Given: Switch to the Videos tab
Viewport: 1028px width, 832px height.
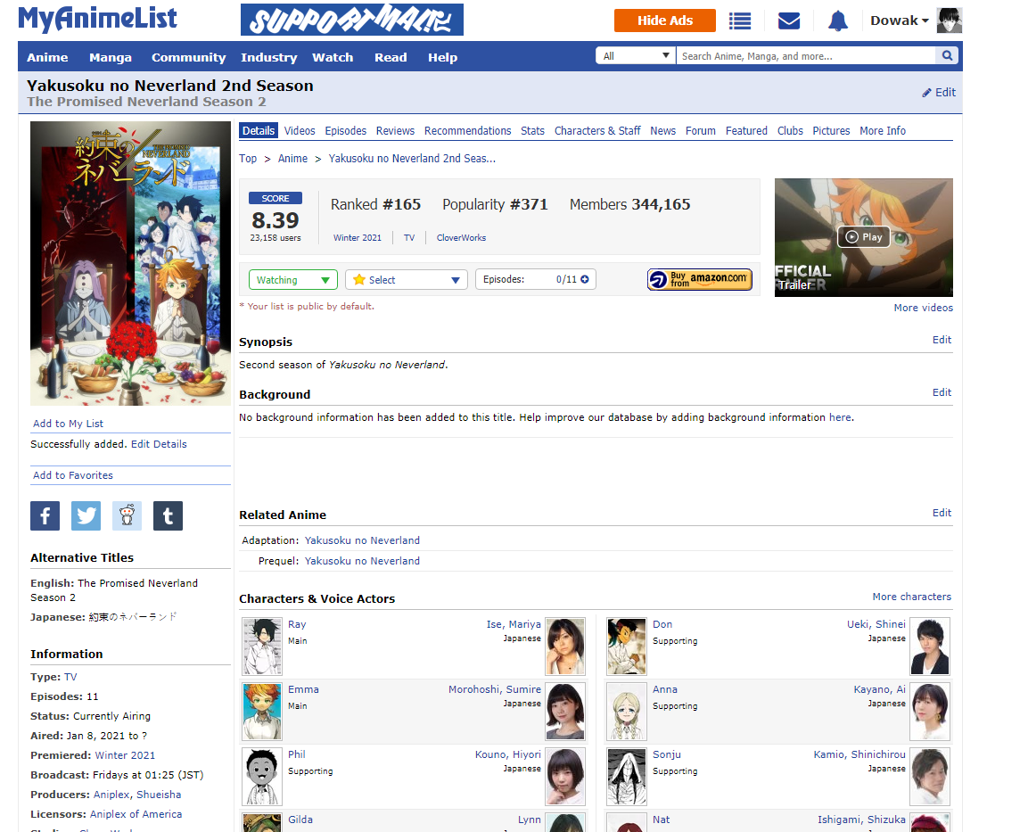Looking at the screenshot, I should (x=300, y=130).
